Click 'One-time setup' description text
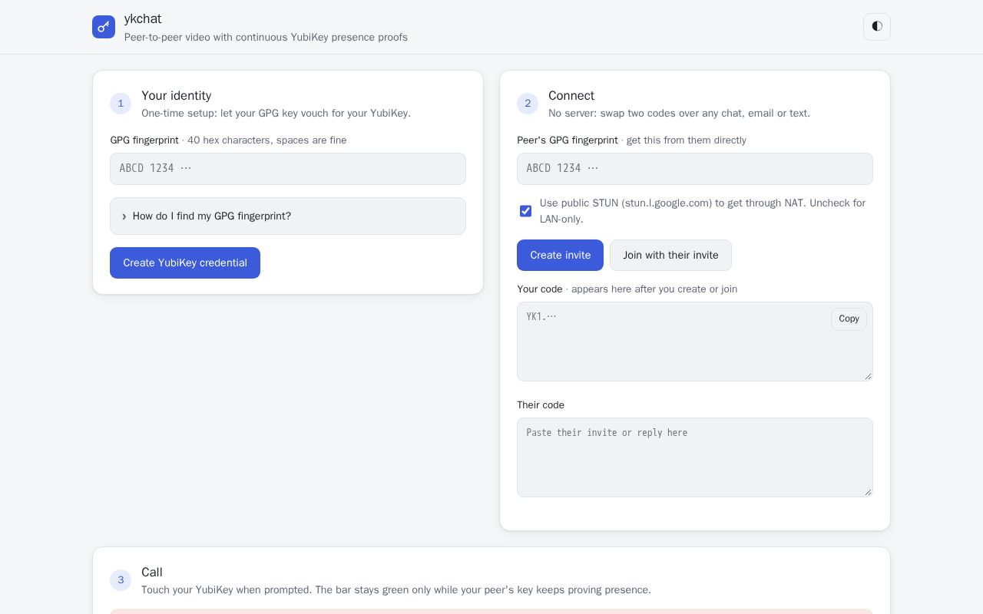Screen dimensions: 983x614 [276, 113]
